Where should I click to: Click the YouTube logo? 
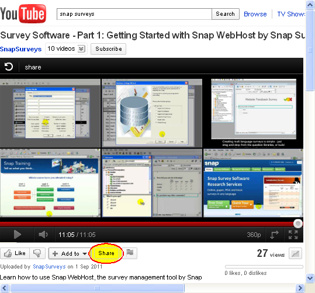pos(23,13)
